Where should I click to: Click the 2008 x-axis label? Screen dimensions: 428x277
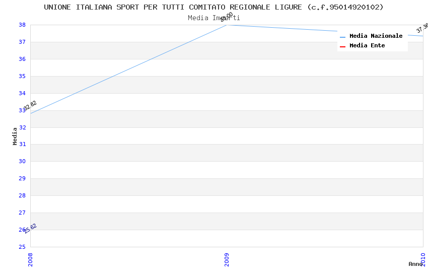[30, 259]
